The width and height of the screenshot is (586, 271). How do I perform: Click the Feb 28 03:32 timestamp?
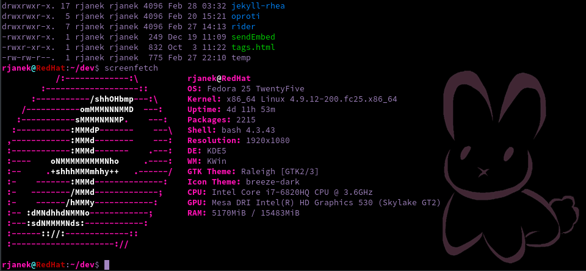click(197, 6)
